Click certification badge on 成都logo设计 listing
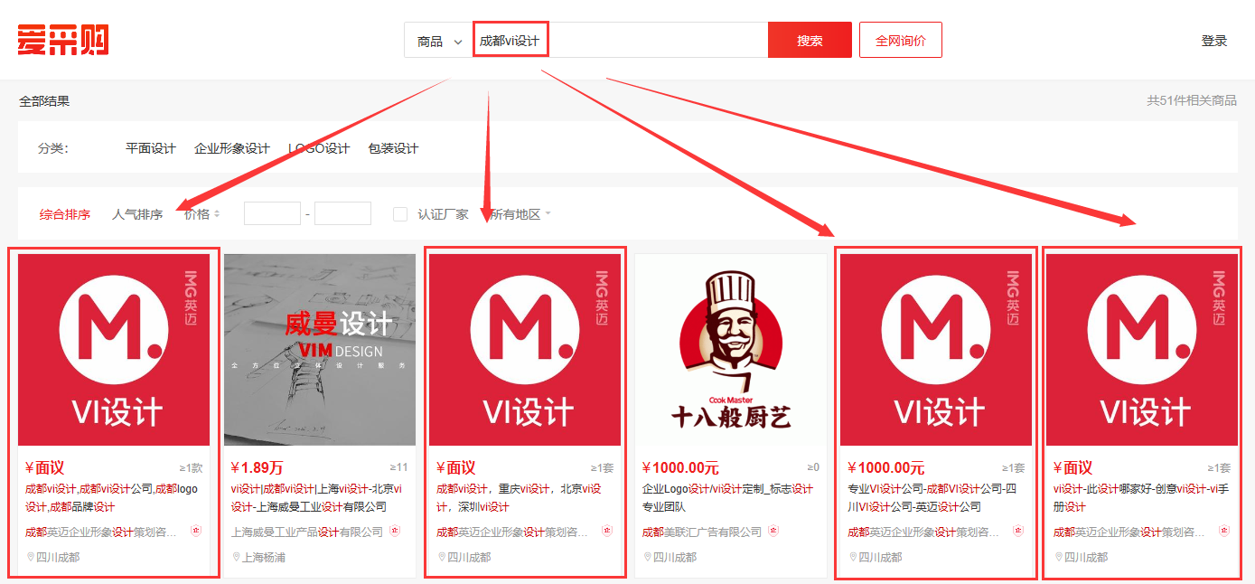 [x=196, y=532]
